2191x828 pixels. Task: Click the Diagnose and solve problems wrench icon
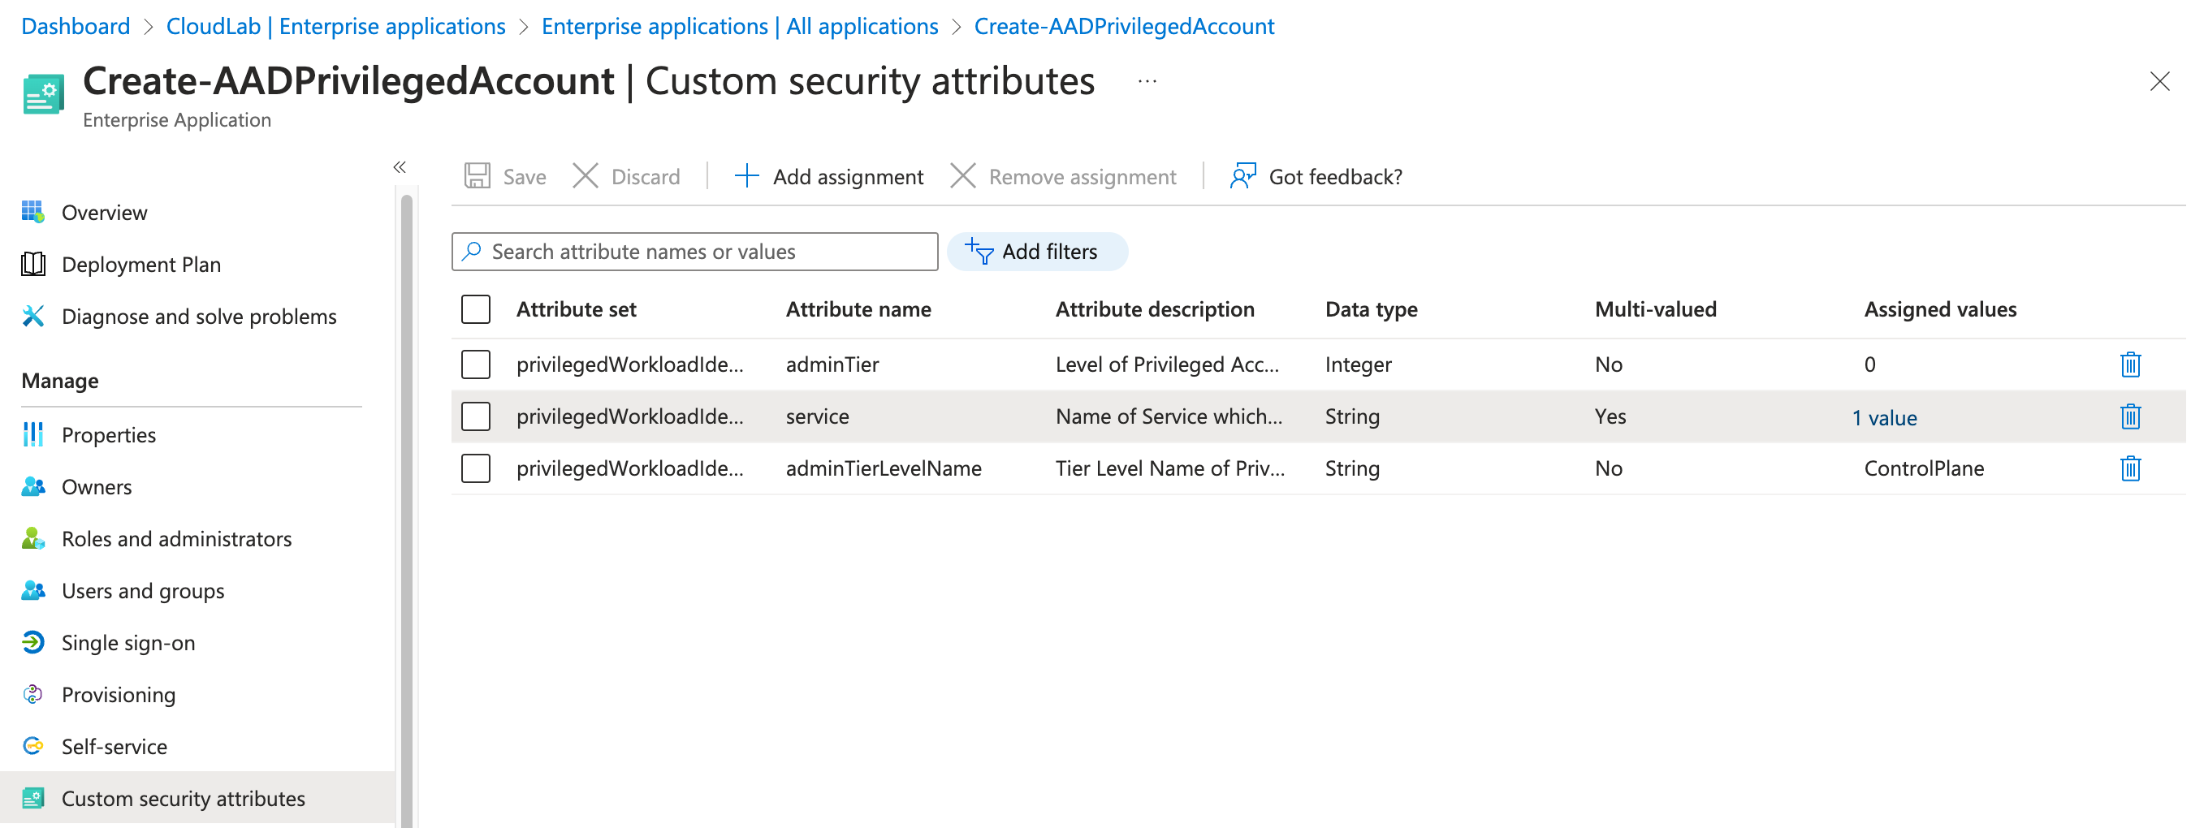pos(32,316)
